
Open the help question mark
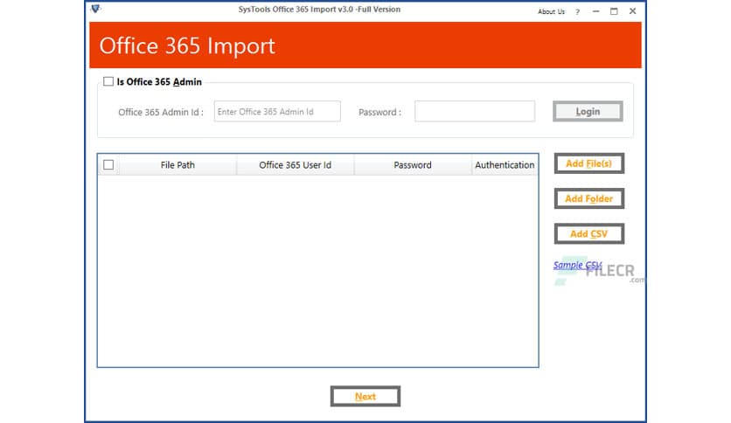(x=578, y=11)
